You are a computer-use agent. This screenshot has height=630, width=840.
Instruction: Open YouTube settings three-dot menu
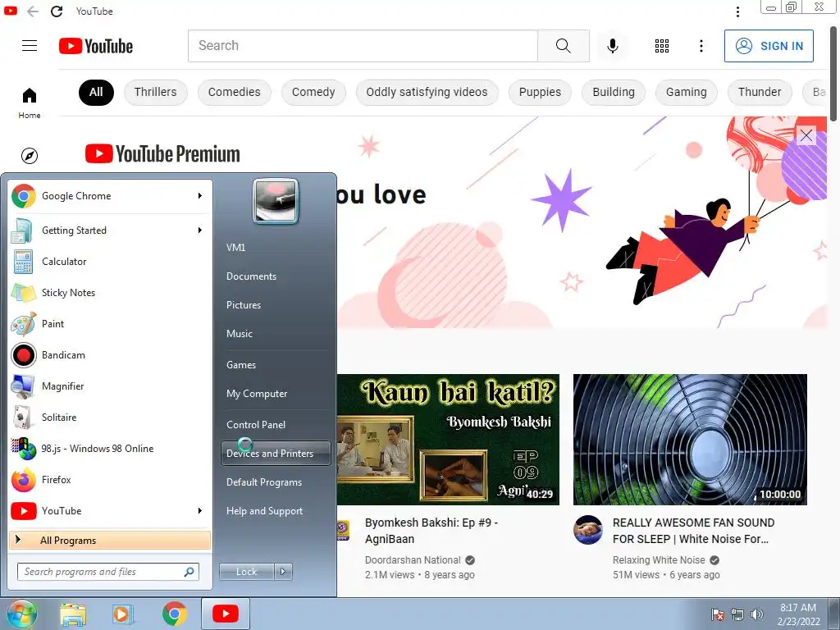(701, 46)
